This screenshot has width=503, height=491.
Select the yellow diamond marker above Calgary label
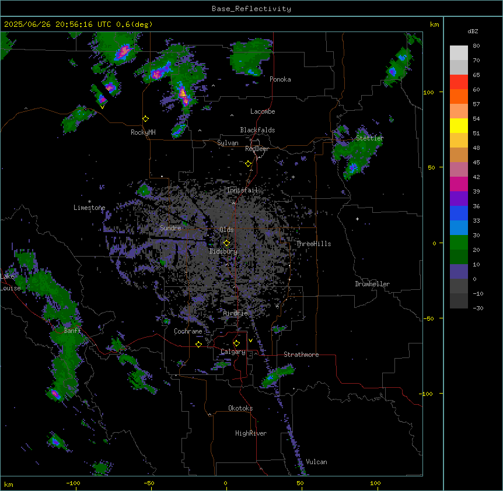[x=236, y=343]
